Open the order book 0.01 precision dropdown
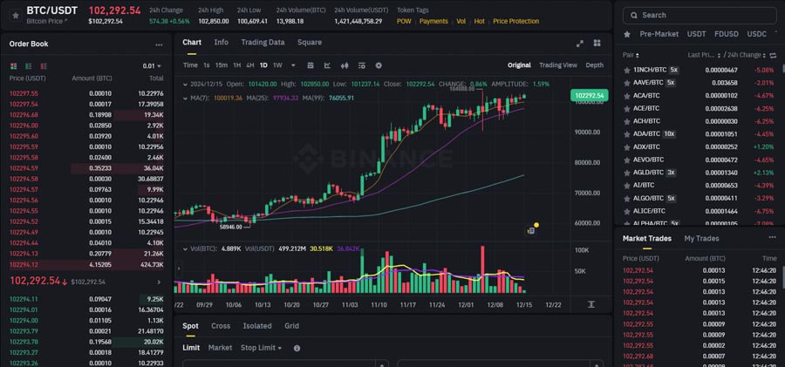This screenshot has height=367, width=785. click(x=152, y=66)
